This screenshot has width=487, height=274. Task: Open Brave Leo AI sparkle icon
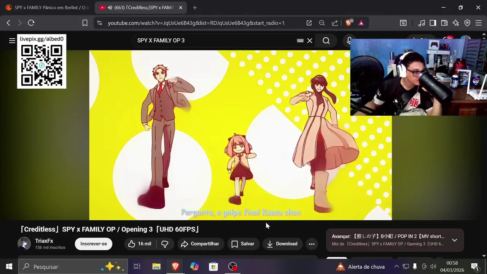coord(456,23)
